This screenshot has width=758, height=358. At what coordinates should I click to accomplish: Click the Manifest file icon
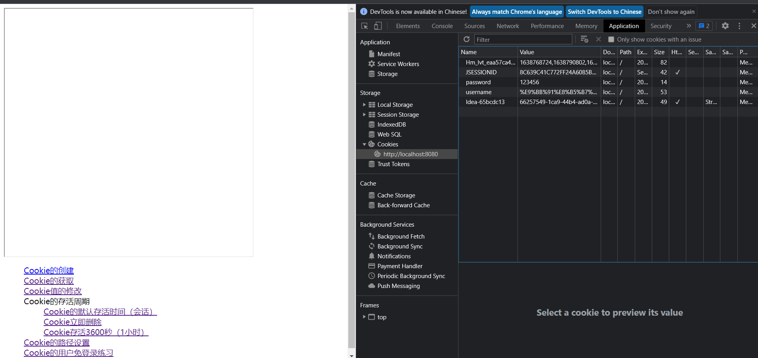tap(372, 54)
